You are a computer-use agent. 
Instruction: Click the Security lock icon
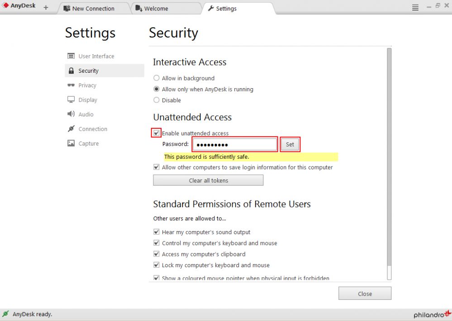(x=71, y=71)
